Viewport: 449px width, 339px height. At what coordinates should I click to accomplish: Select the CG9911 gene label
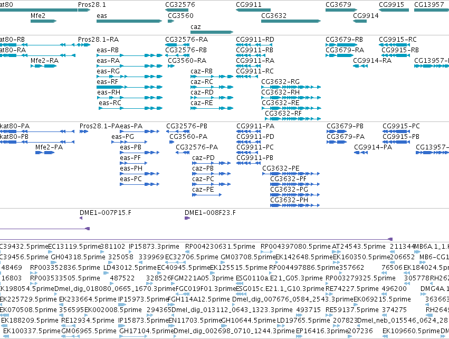249,5
